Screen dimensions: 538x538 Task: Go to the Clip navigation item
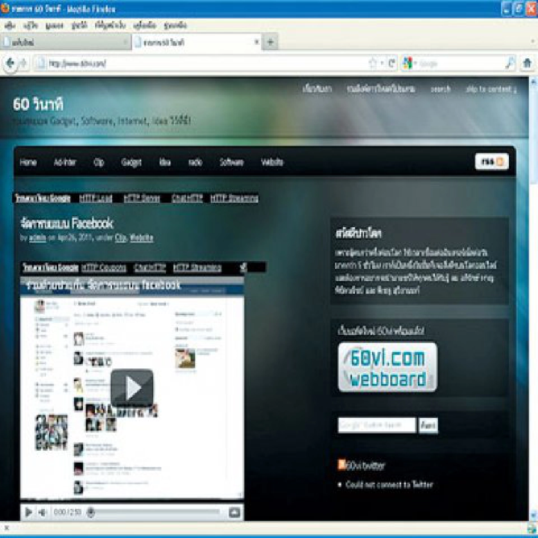(x=99, y=162)
